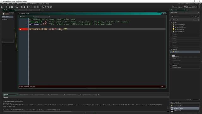Click in the resource search field

pyautogui.click(x=182, y=16)
